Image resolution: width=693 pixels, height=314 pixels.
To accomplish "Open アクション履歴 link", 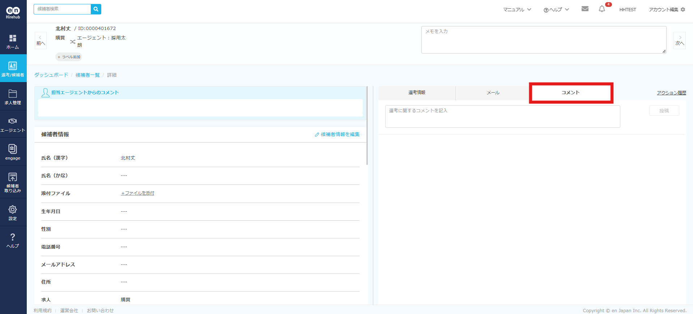I will (671, 93).
